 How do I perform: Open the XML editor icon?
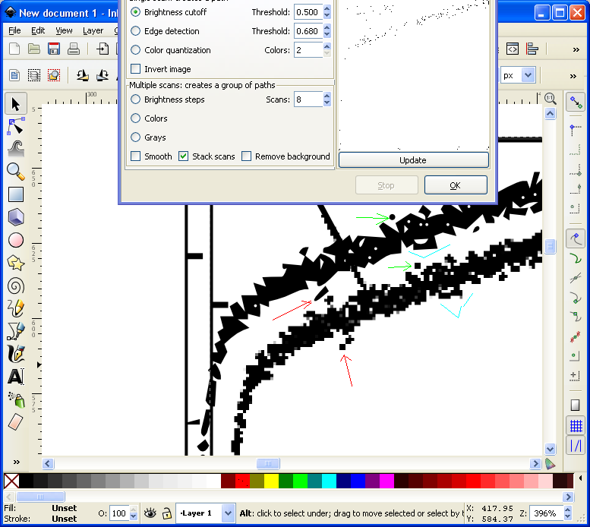pyautogui.click(x=513, y=49)
